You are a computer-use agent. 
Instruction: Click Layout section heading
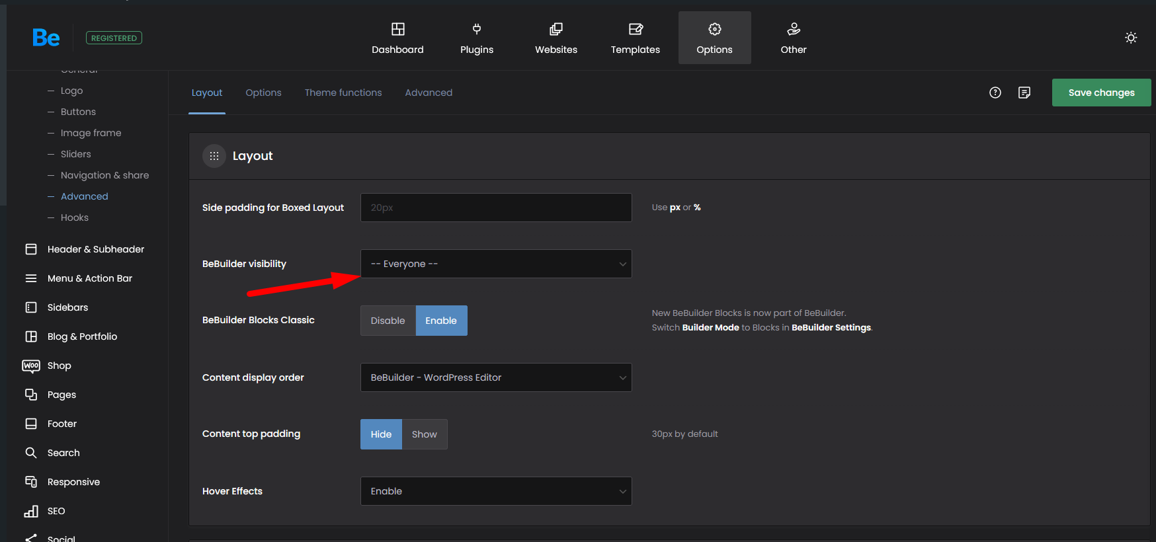tap(253, 156)
